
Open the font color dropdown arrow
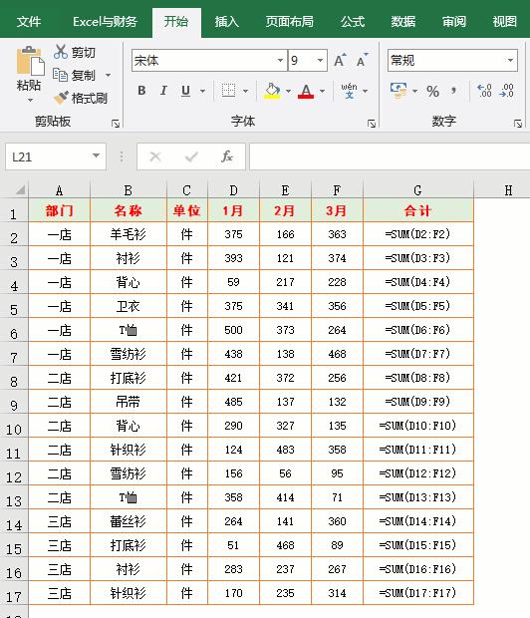[x=323, y=91]
